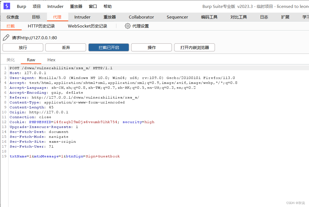Go to the 重放器 tool tab
The image size is (309, 207).
click(110, 17)
